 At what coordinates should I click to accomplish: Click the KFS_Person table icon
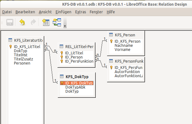point(111,35)
